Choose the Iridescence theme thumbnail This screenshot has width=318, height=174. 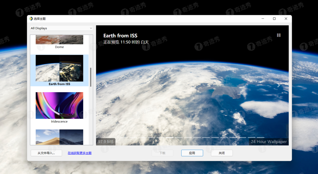point(59,106)
